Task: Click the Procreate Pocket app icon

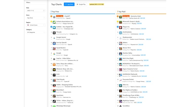Action: (121, 80)
